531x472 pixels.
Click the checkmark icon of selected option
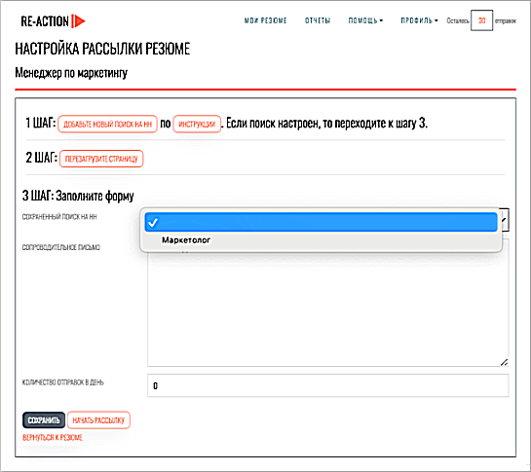(153, 222)
